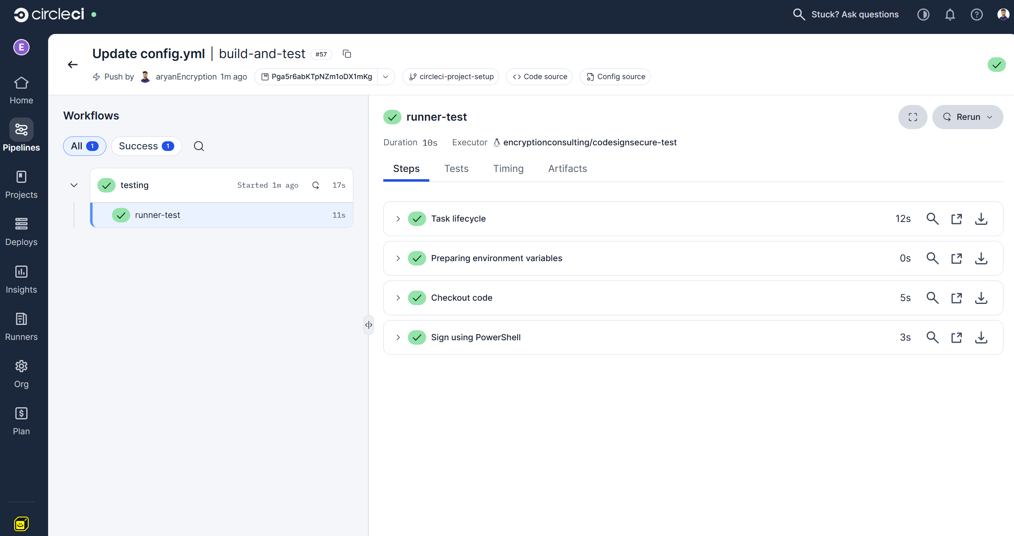Search Sign using PowerShell output

(932, 337)
